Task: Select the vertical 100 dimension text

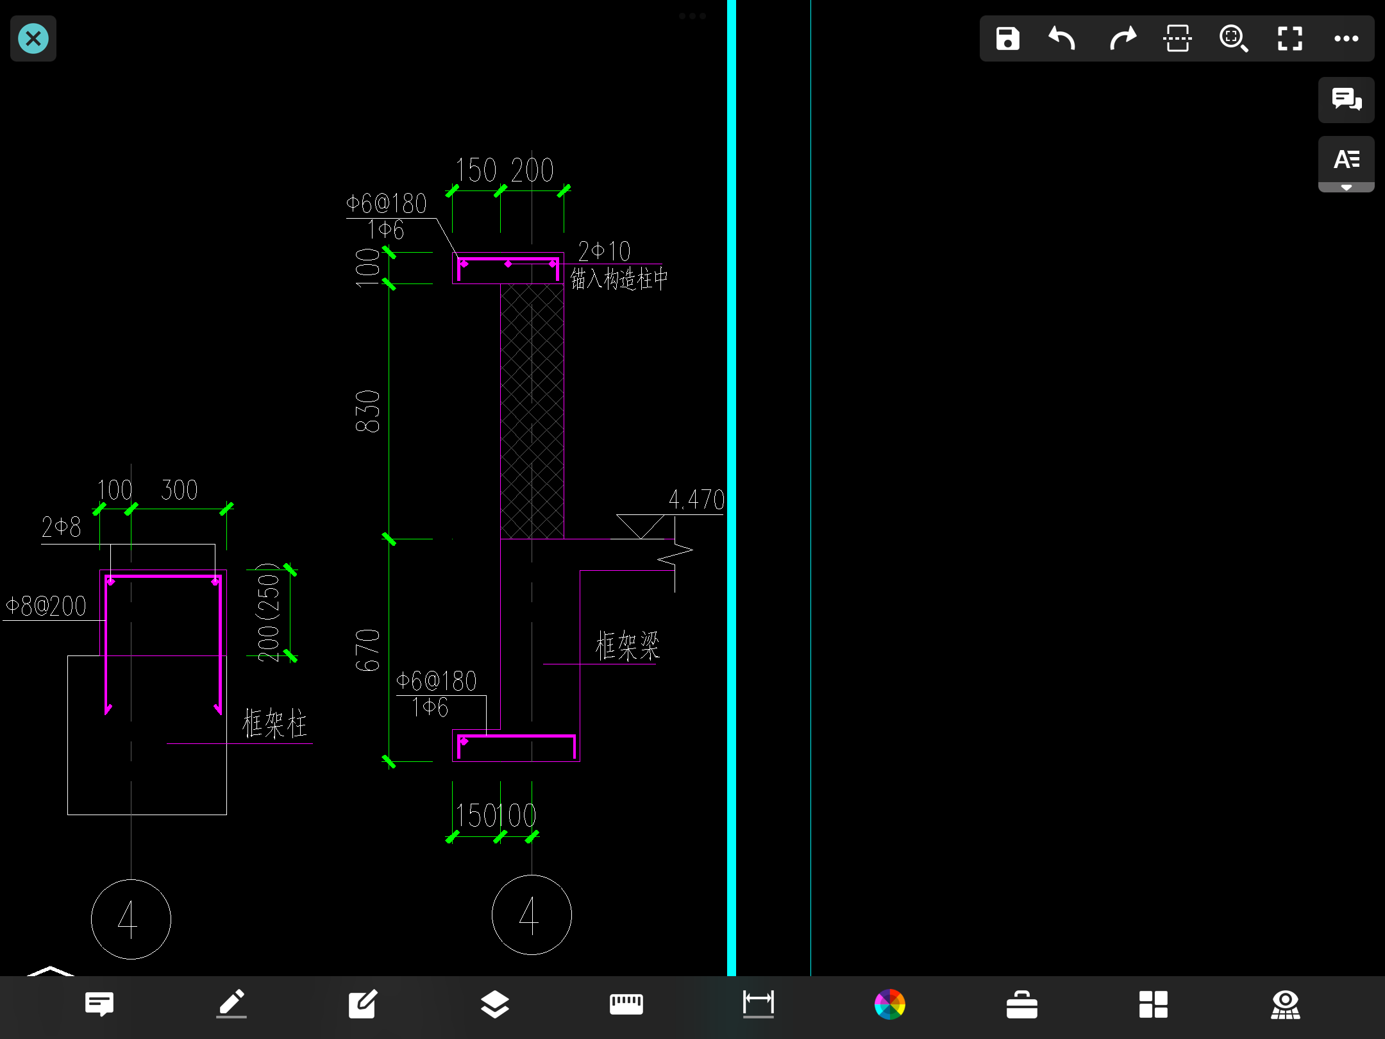Action: tap(368, 267)
